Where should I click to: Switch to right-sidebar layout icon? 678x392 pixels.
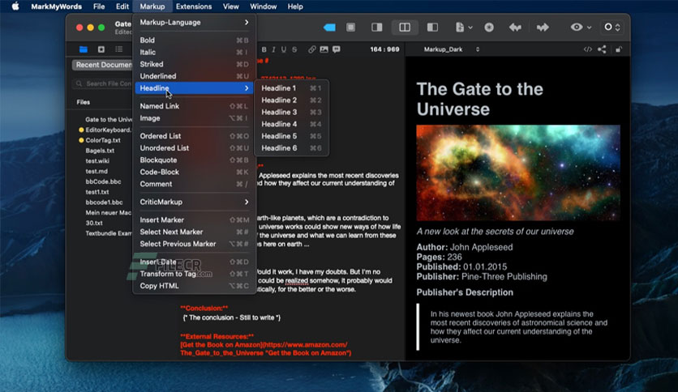pyautogui.click(x=376, y=28)
